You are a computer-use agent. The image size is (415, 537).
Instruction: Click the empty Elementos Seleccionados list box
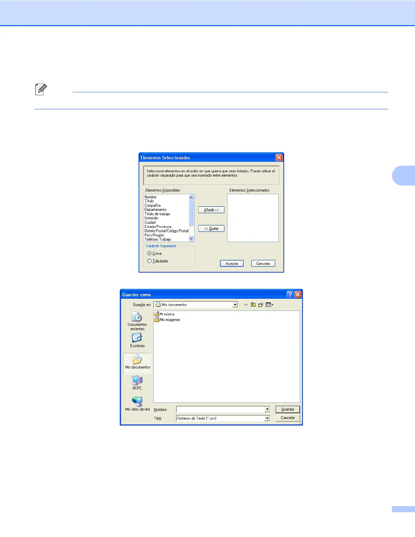pos(253,218)
